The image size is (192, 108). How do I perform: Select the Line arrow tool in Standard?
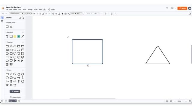(22, 36)
